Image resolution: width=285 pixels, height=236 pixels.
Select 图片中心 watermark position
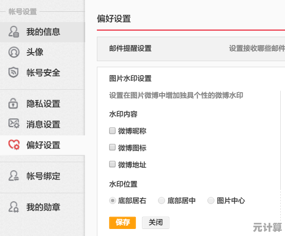coord(211,200)
